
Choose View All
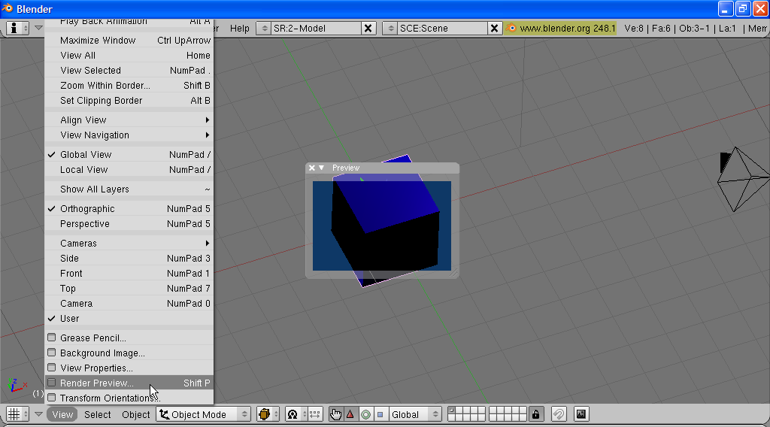(129, 56)
